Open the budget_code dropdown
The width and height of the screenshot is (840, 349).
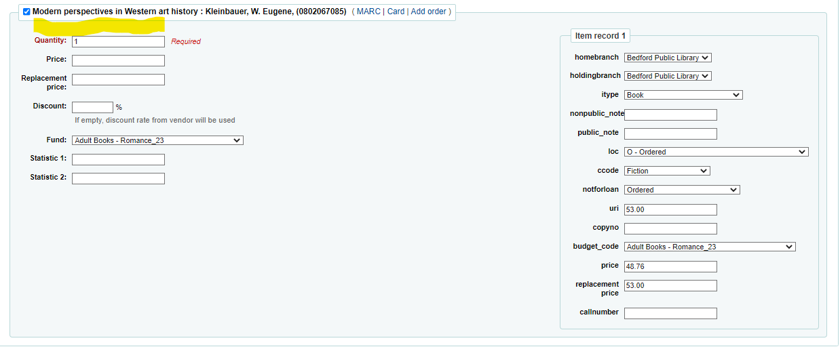[710, 247]
